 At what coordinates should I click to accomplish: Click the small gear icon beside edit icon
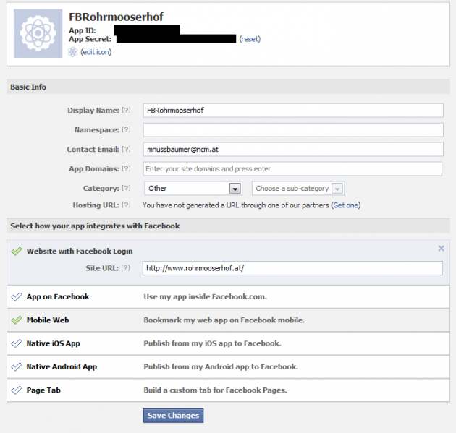72,52
